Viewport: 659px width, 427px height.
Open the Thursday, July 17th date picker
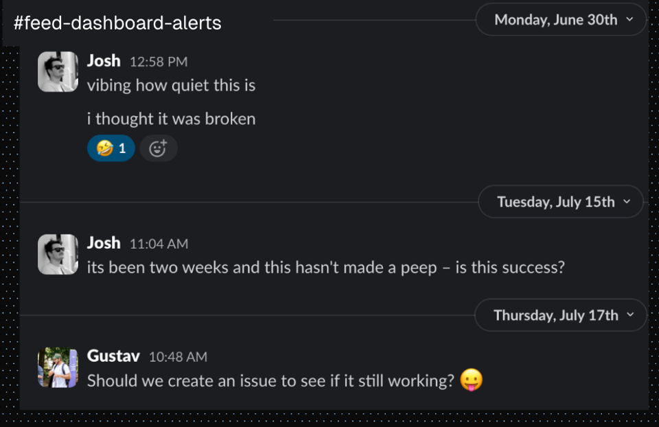click(x=561, y=315)
